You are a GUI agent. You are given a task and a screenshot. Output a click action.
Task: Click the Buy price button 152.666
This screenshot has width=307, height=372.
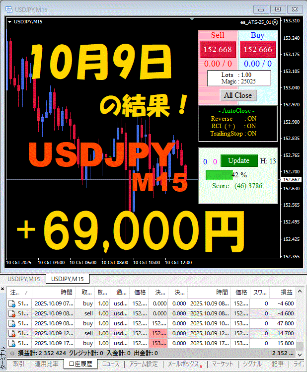click(x=258, y=49)
